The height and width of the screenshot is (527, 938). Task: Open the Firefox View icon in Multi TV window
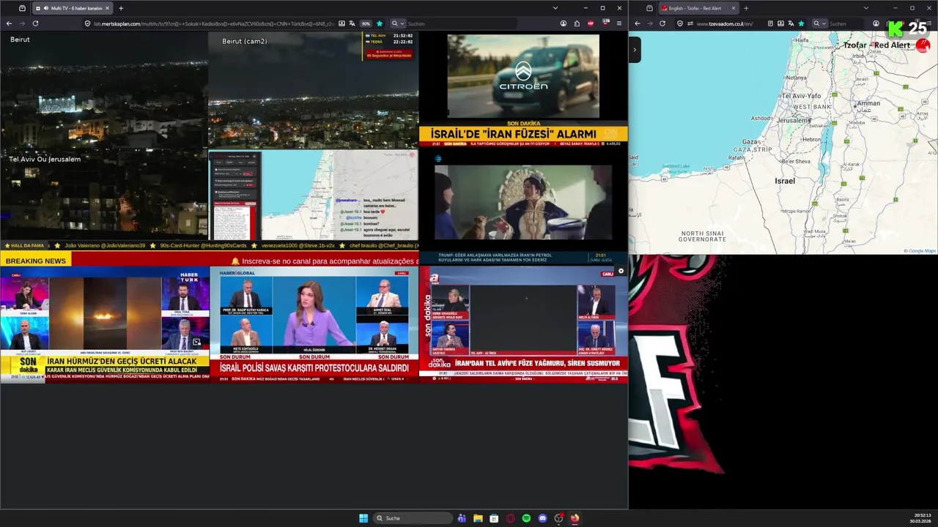(x=22, y=8)
